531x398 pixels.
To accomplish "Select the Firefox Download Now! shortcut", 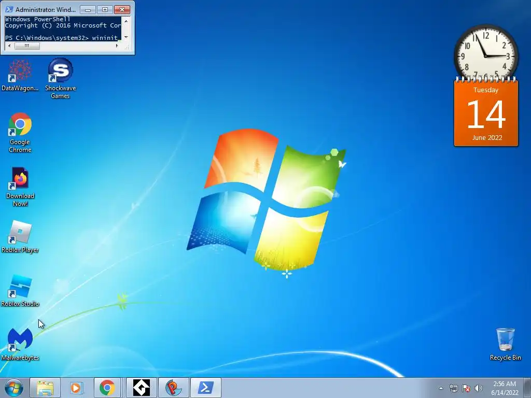I will (x=20, y=187).
